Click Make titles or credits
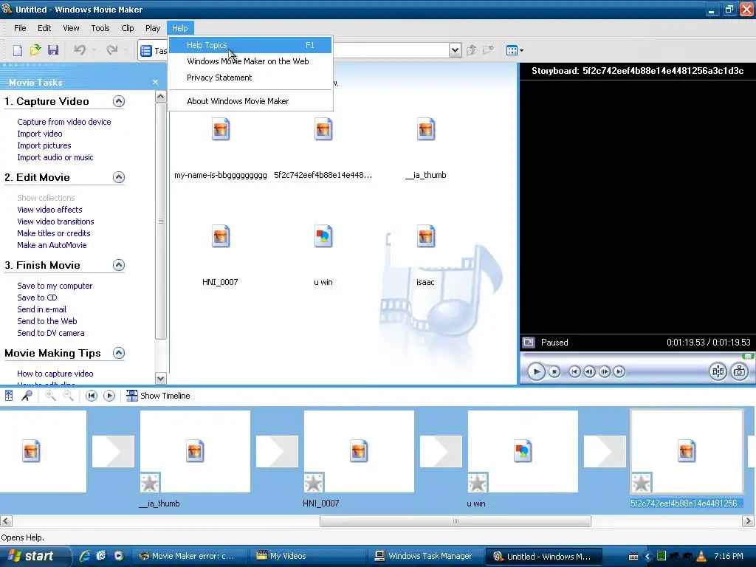756x567 pixels. [x=53, y=233]
